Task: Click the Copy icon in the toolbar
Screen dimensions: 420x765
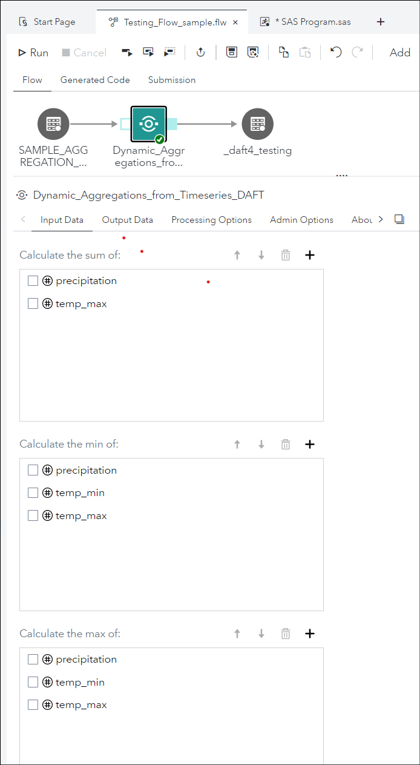Action: (x=283, y=52)
